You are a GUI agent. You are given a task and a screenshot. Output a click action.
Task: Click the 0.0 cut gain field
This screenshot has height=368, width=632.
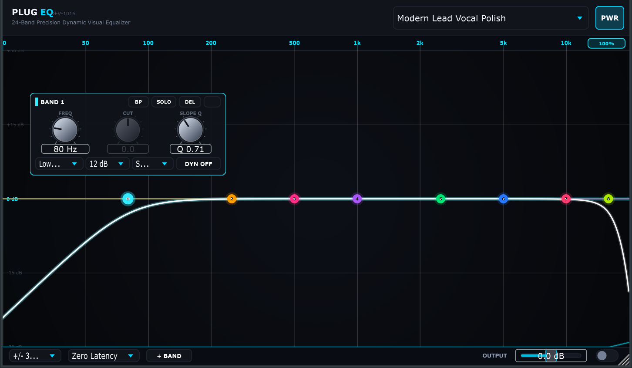click(128, 149)
